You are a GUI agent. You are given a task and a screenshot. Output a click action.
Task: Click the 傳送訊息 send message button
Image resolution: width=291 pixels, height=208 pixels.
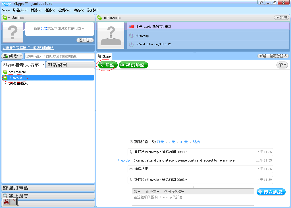click(271, 192)
